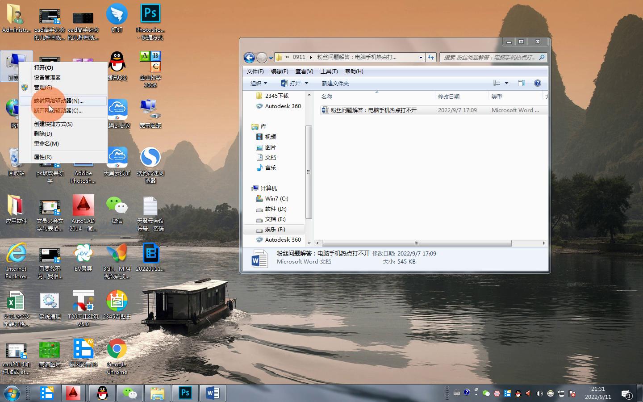Toggle the preview pane button
Image resolution: width=643 pixels, height=402 pixels.
(521, 83)
